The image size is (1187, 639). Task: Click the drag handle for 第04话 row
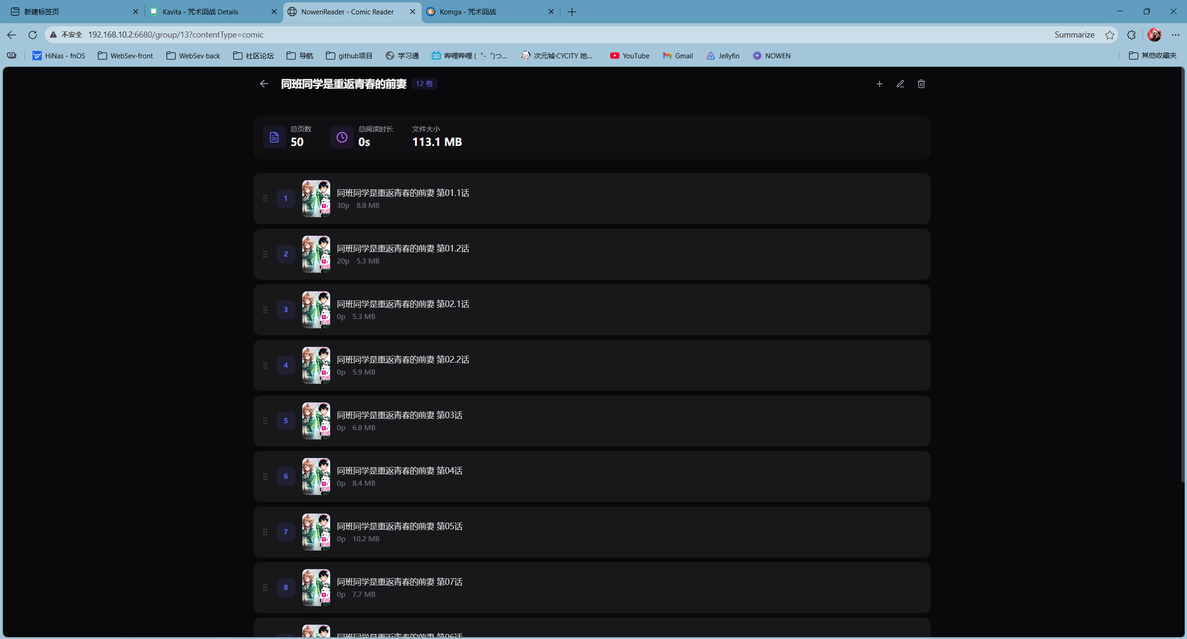(x=265, y=476)
